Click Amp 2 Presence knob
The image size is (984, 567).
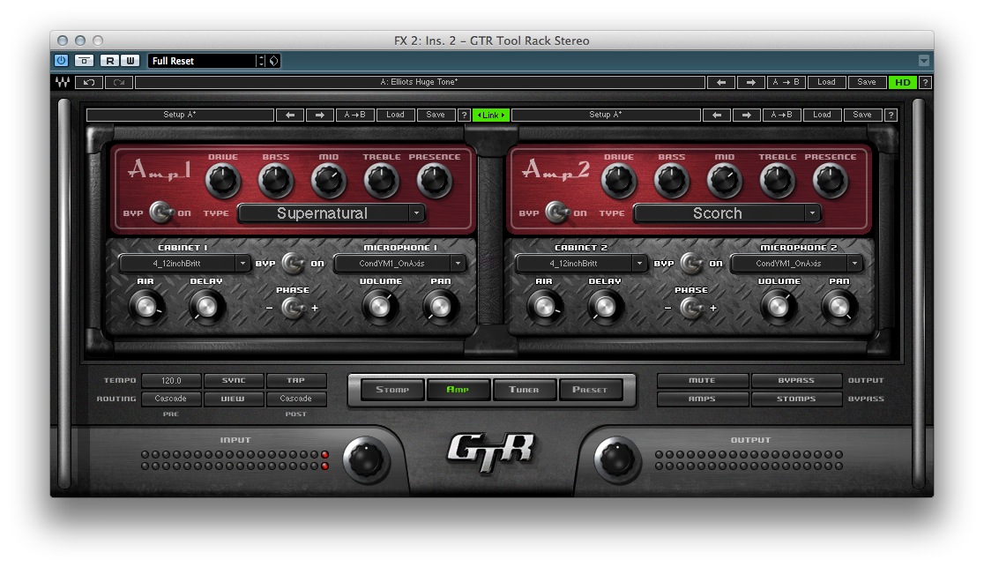click(x=831, y=181)
